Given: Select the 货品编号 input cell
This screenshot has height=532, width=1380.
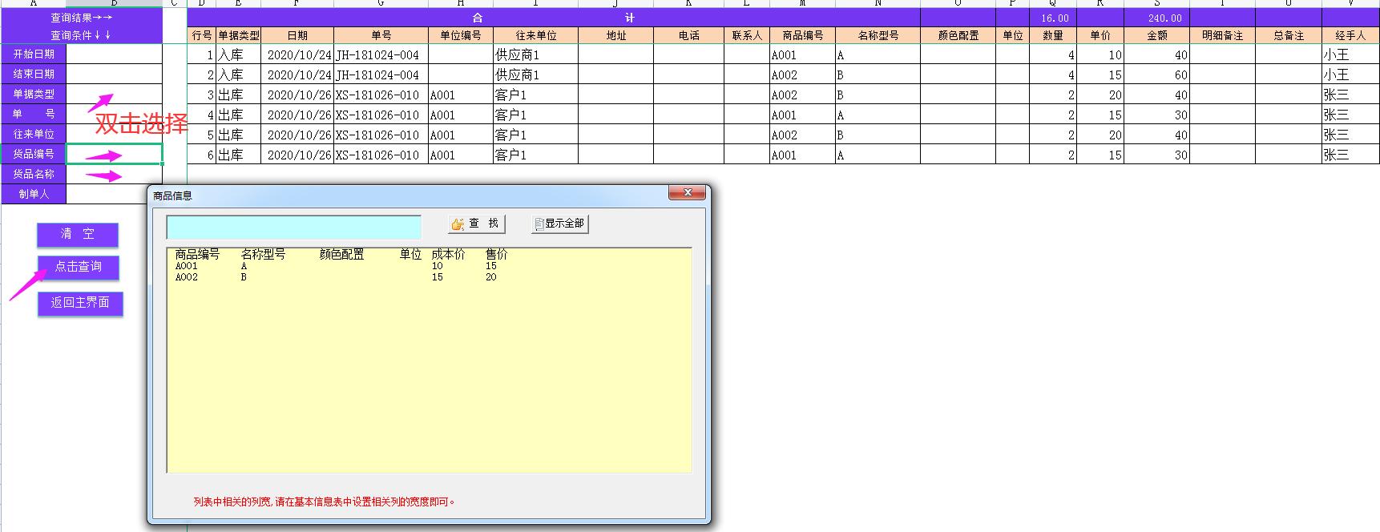Looking at the screenshot, I should 114,154.
